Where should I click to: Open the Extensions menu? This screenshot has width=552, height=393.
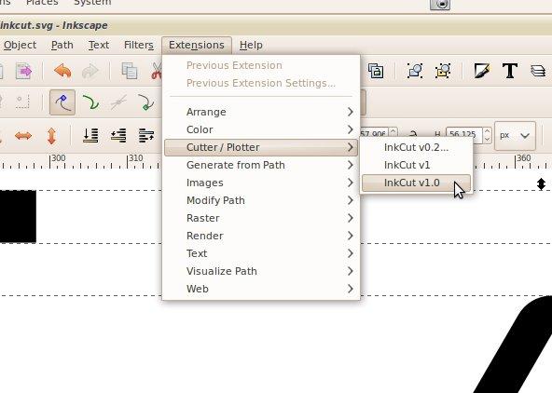[197, 45]
